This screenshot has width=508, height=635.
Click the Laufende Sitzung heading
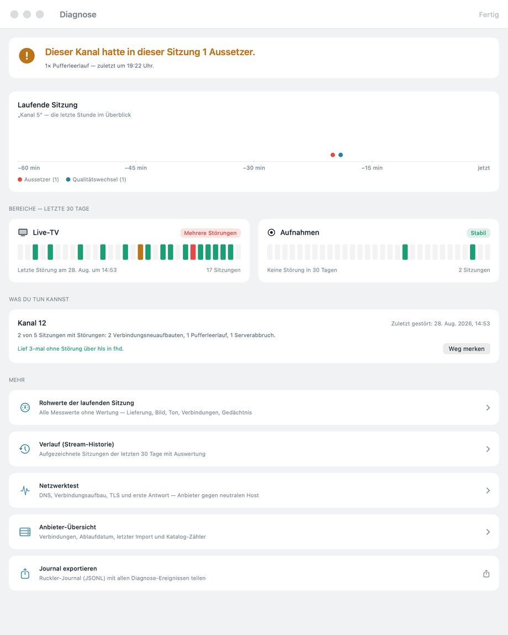click(48, 105)
